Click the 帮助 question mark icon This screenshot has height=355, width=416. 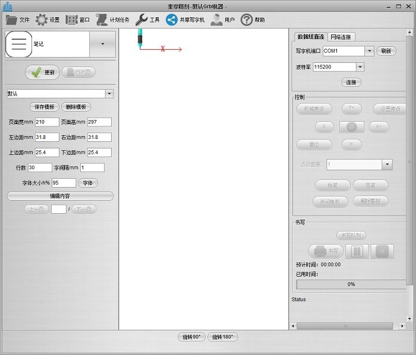(247, 20)
